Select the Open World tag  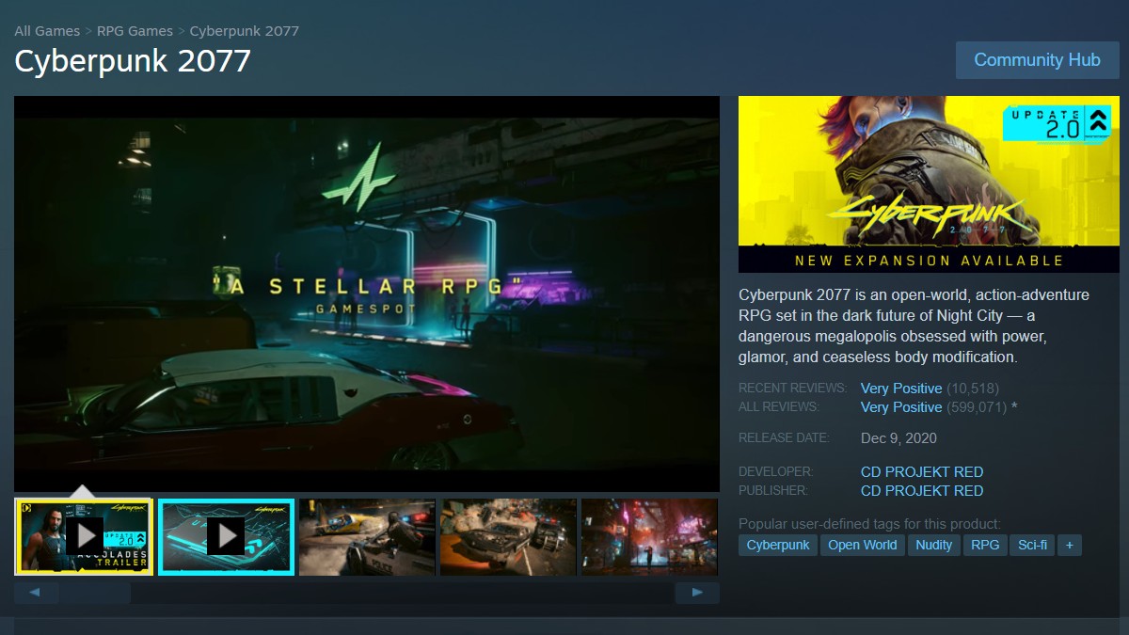[x=862, y=545]
